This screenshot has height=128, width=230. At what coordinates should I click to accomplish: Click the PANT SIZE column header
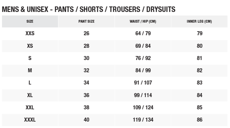click(86, 21)
